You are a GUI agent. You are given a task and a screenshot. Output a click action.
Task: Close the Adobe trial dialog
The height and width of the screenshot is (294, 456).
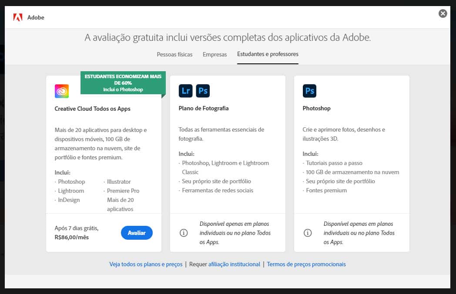(x=443, y=13)
